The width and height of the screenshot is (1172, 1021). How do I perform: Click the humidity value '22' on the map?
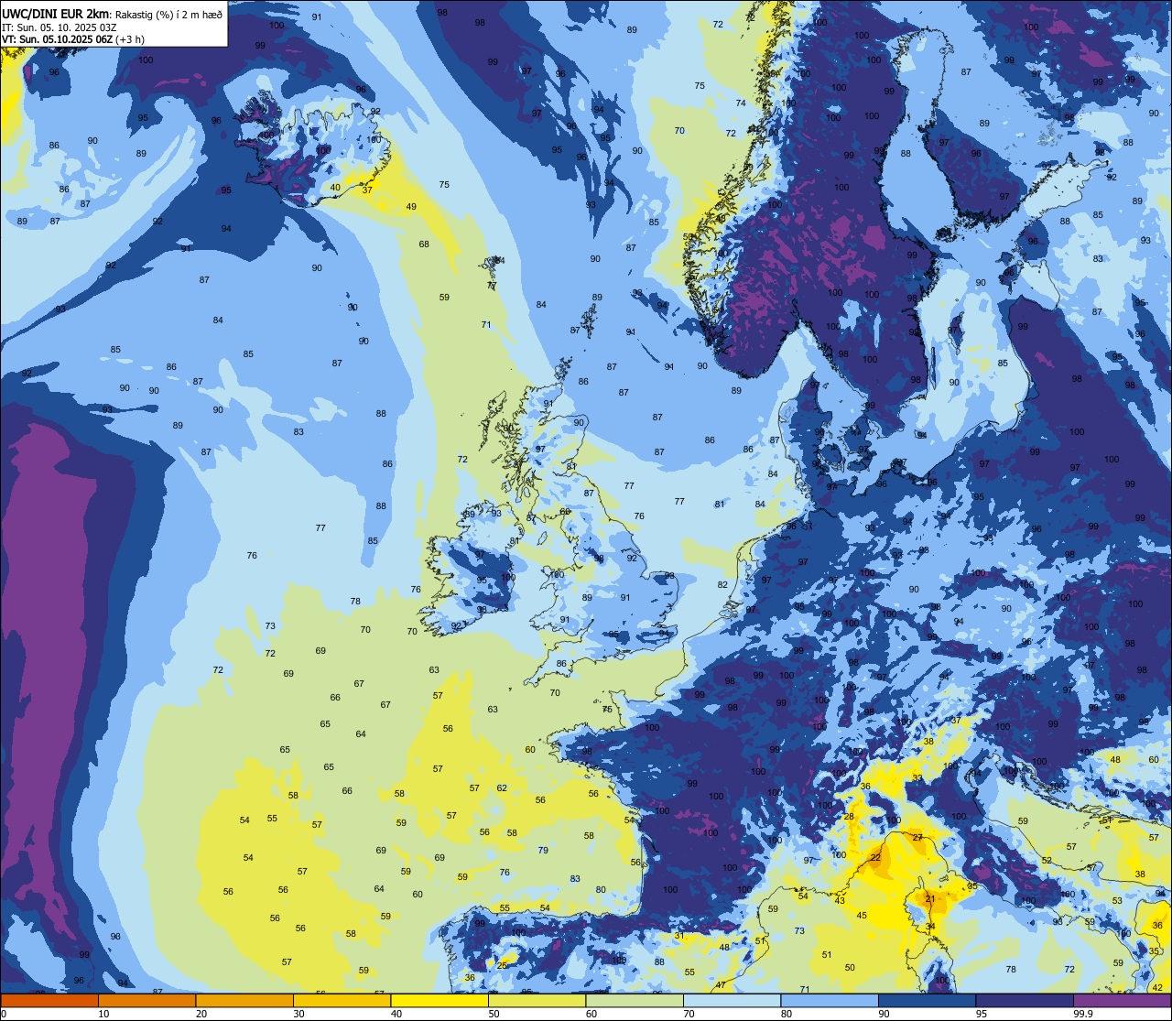[875, 857]
